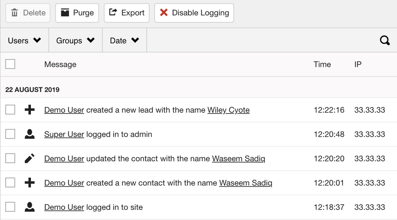
Task: Click the Purge button
Action: pos(77,13)
